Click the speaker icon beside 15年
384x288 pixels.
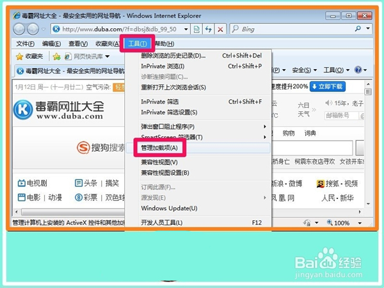click(x=328, y=103)
